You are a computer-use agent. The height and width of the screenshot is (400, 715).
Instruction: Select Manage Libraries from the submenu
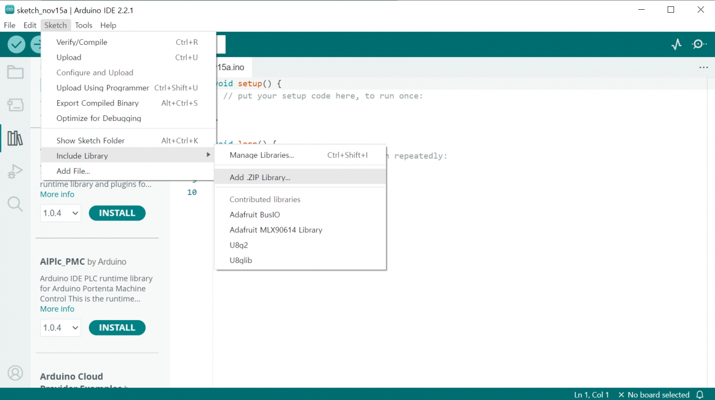[262, 155]
